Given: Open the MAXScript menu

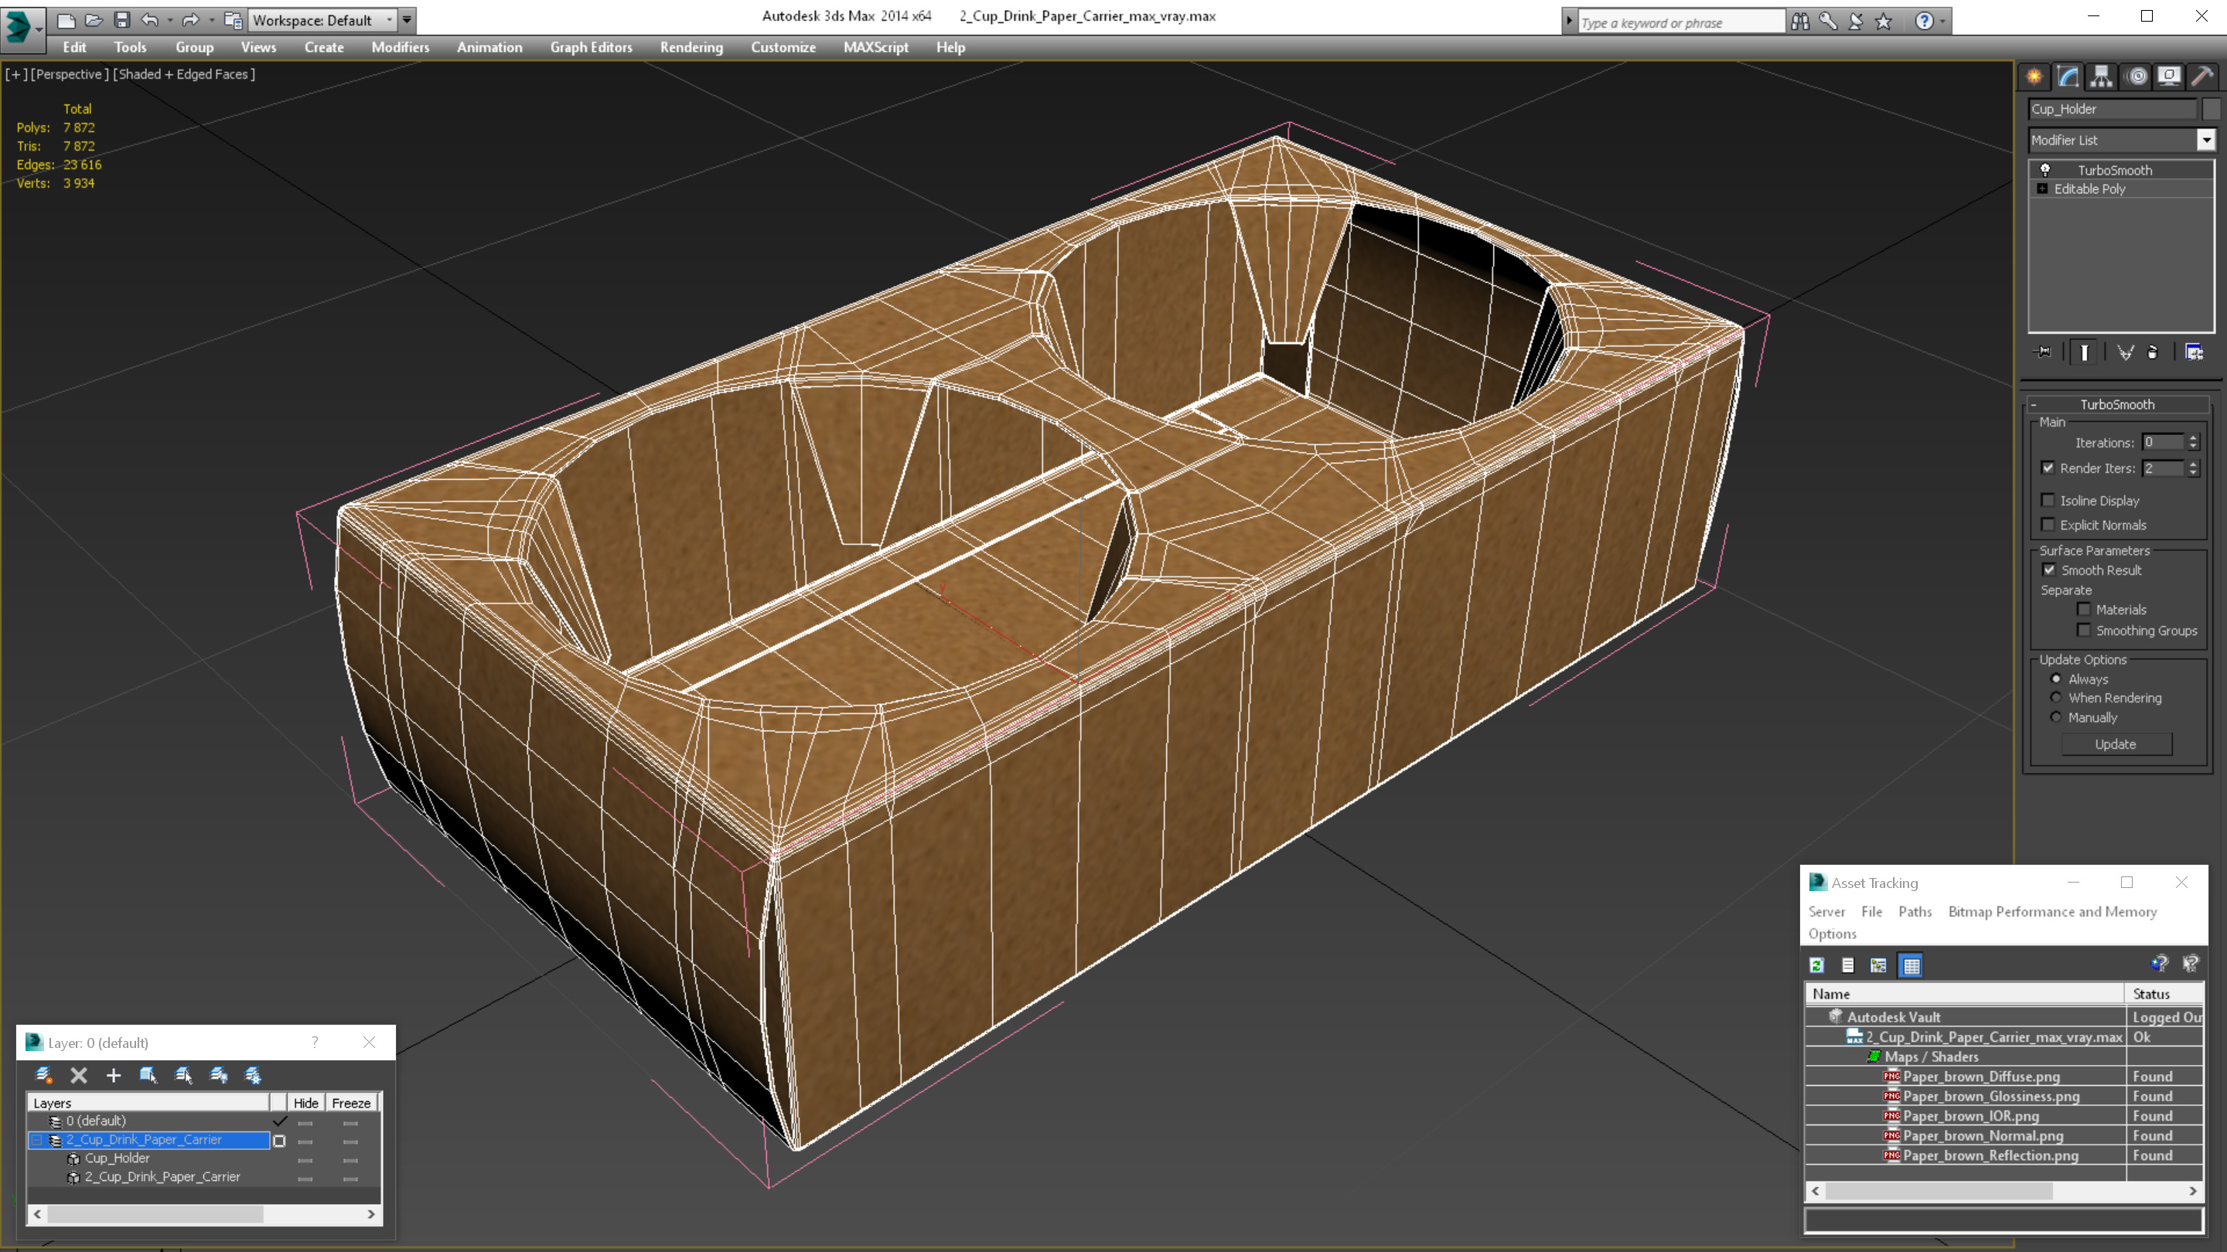Looking at the screenshot, I should point(876,47).
